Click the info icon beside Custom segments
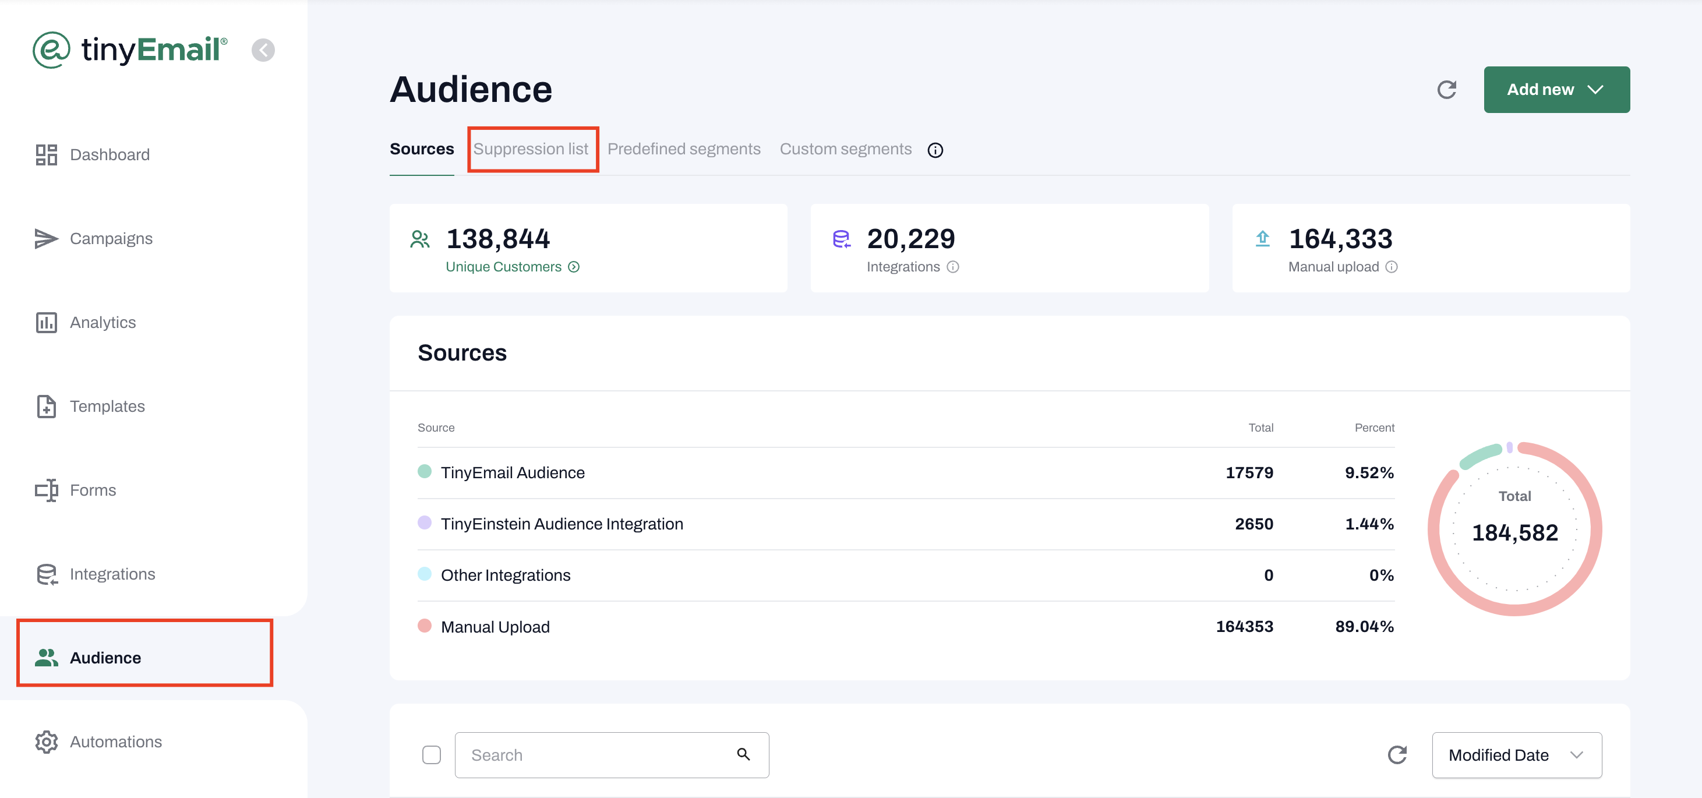Screen dimensions: 1702x798 [x=935, y=150]
